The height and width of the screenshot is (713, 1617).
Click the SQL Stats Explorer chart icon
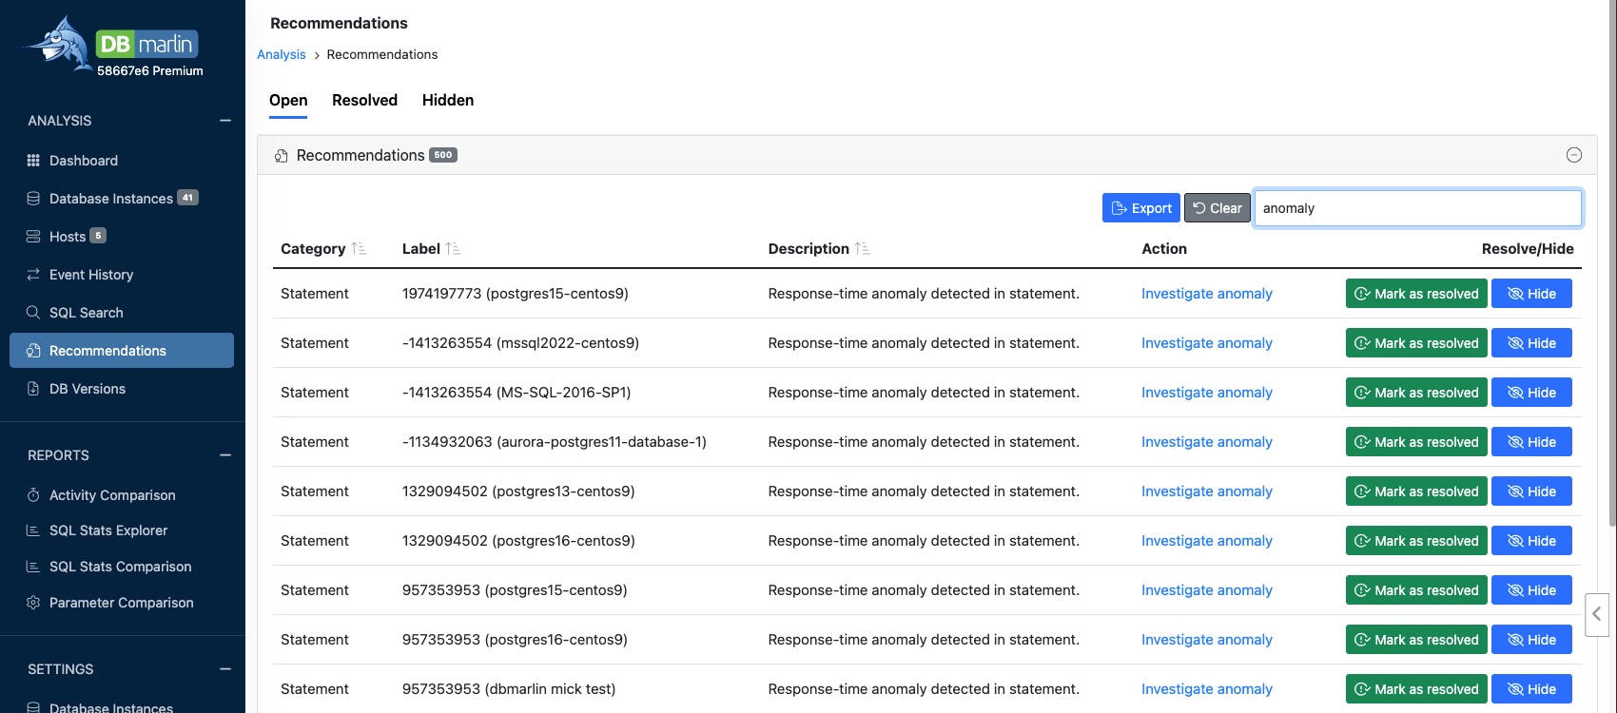click(33, 530)
